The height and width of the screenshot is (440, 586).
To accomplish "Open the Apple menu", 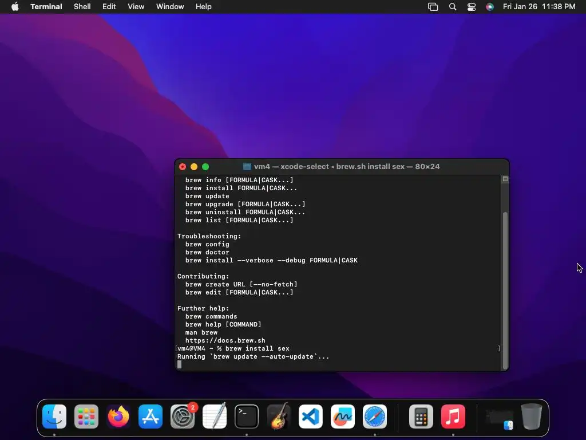I will click(x=15, y=7).
